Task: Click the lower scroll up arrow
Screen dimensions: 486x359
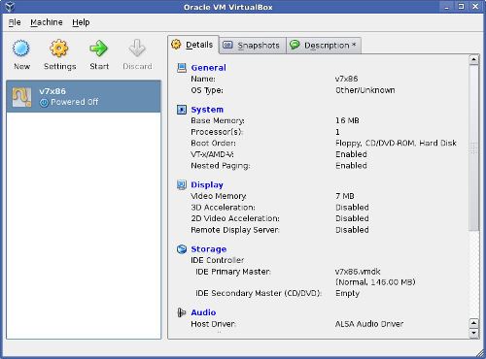Action: (473, 323)
